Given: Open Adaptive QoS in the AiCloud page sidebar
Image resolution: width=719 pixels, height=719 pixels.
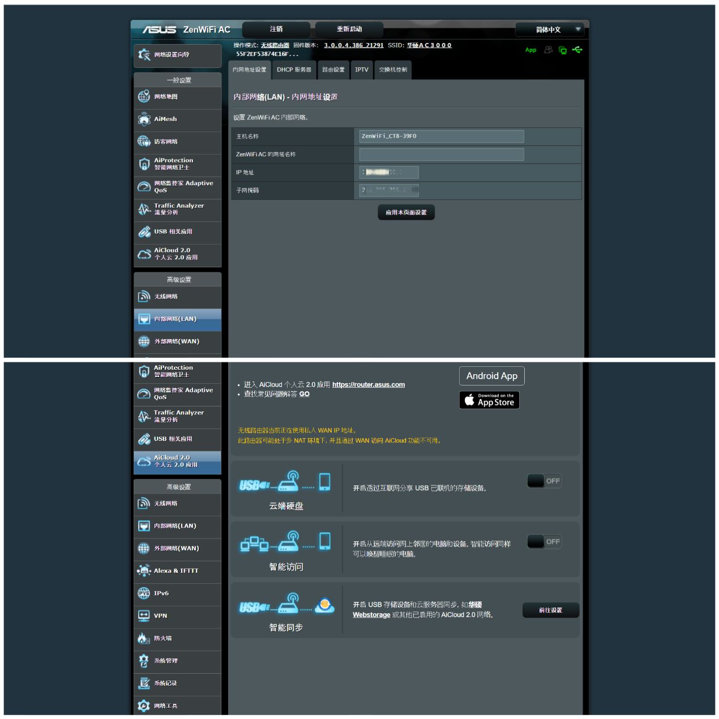Looking at the screenshot, I should pyautogui.click(x=178, y=393).
